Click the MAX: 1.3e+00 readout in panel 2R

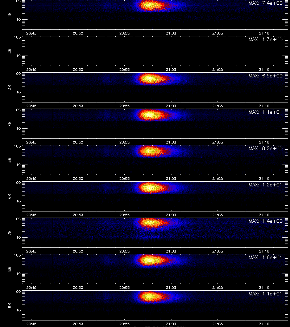point(265,39)
